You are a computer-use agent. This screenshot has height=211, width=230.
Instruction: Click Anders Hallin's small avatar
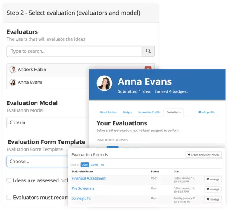point(13,70)
